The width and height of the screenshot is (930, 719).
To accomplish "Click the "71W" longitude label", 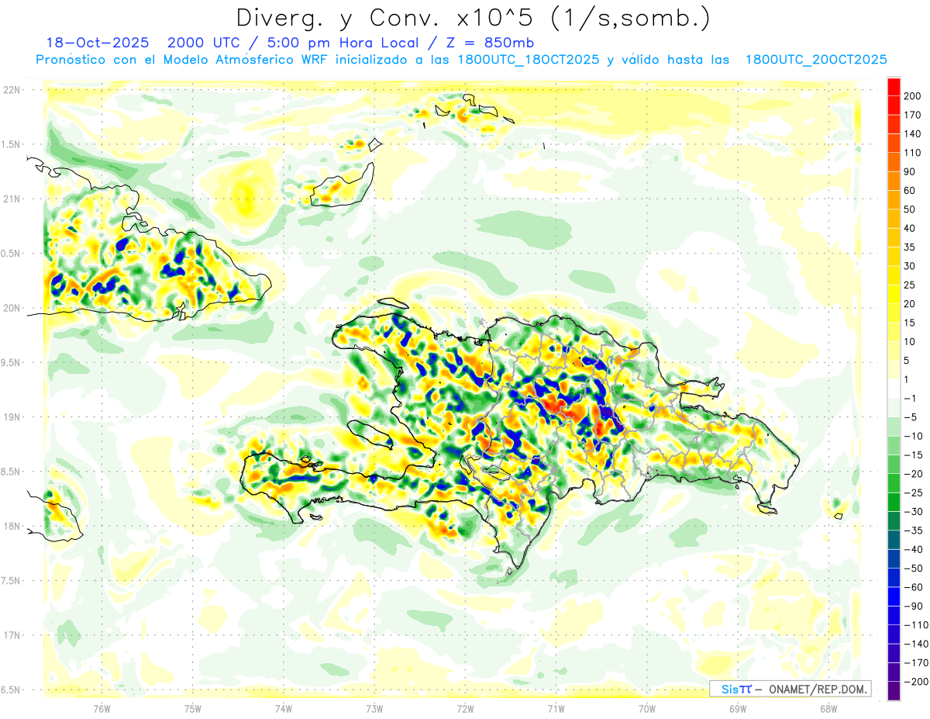I will pos(556,709).
